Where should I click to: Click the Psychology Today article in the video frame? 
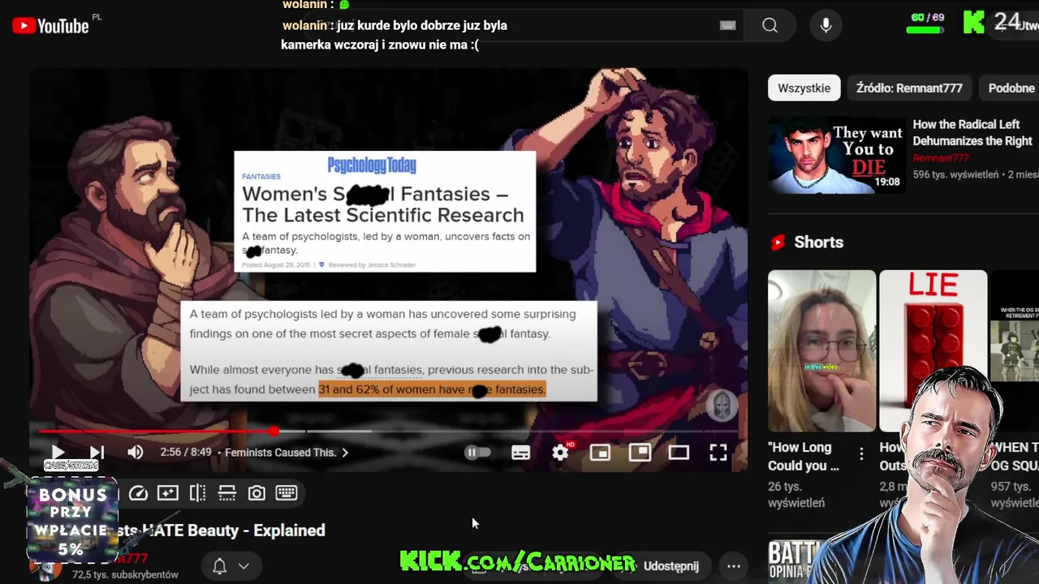click(x=385, y=212)
